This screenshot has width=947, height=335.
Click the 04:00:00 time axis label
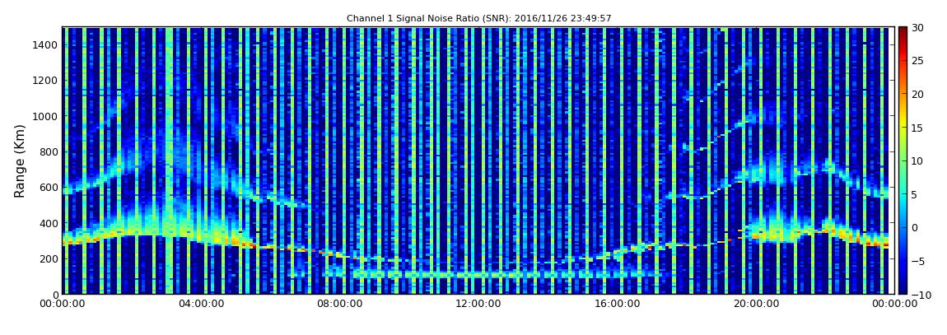(202, 305)
